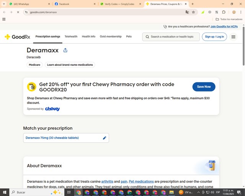The width and height of the screenshot is (245, 196).
Task: Open the Deramaxx 75mg prescription selector
Action: (x=66, y=138)
